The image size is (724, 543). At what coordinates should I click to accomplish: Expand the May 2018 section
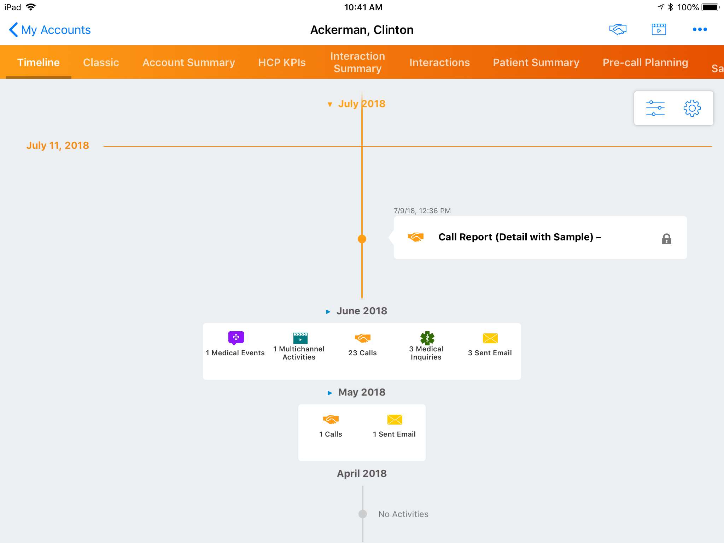click(330, 393)
